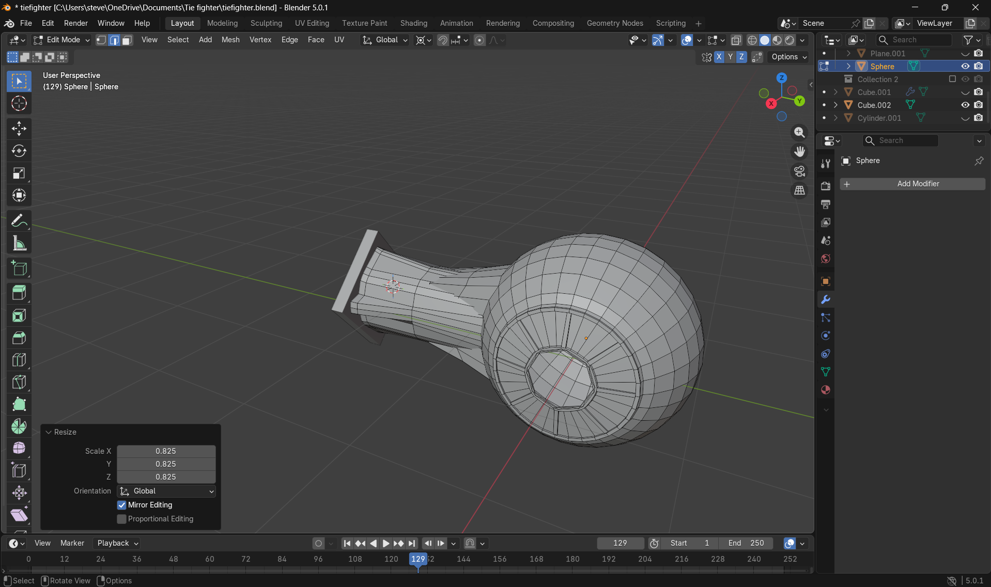This screenshot has height=587, width=991.
Task: Select the Move tool in the toolbar
Action: coord(19,129)
